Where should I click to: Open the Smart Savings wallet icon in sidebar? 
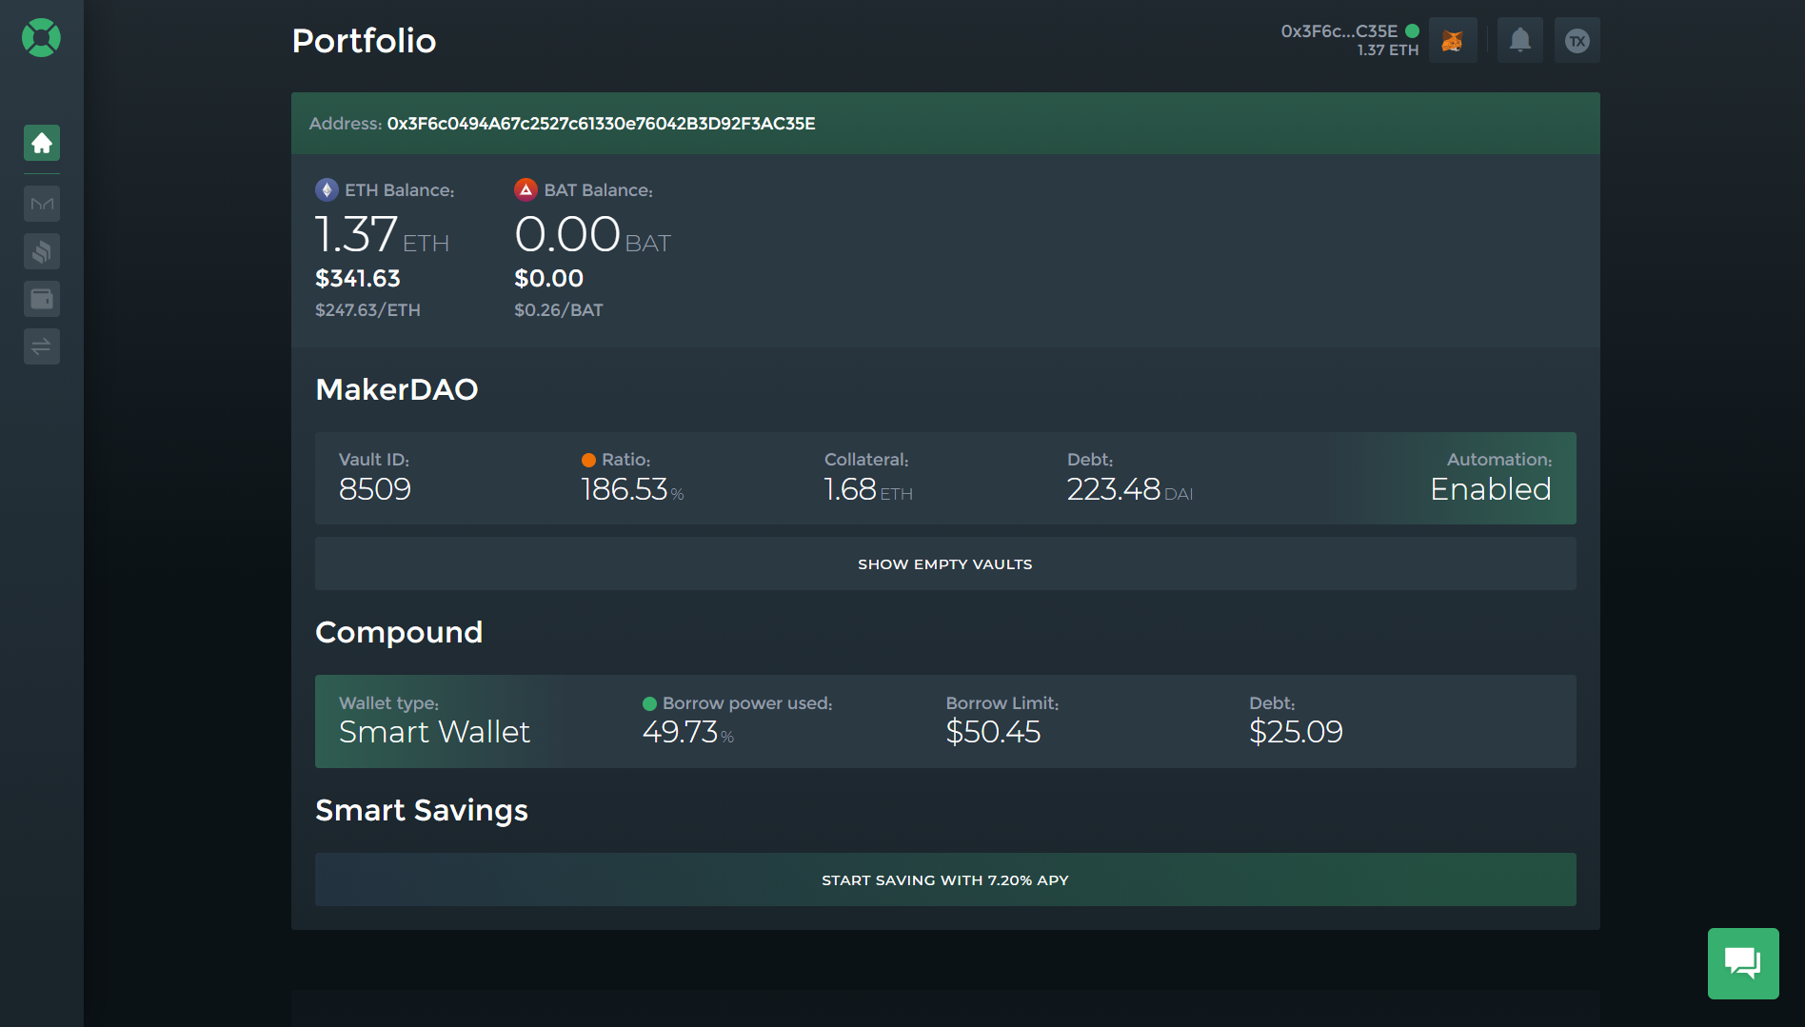(x=41, y=299)
